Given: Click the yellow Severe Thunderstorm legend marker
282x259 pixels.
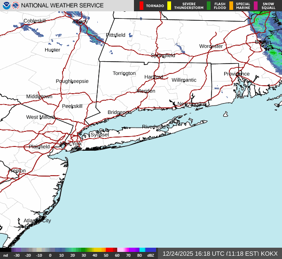Looking at the screenshot, I should pyautogui.click(x=169, y=6).
